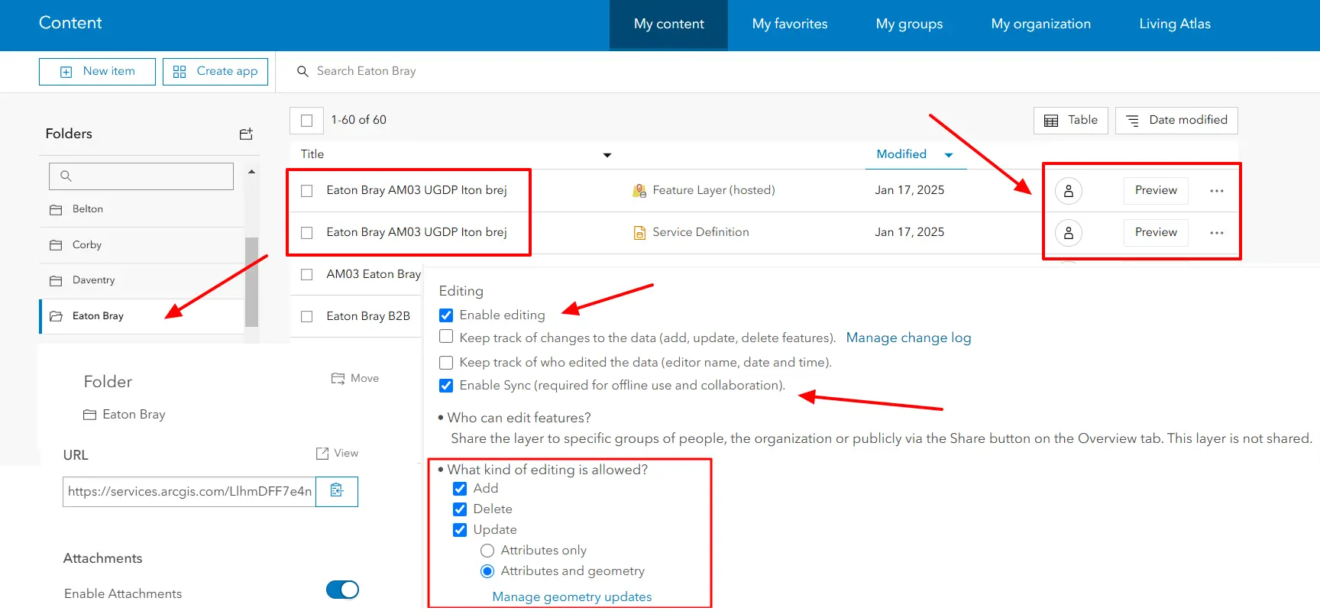Click the New item button
This screenshot has height=614, width=1320.
[x=97, y=72]
